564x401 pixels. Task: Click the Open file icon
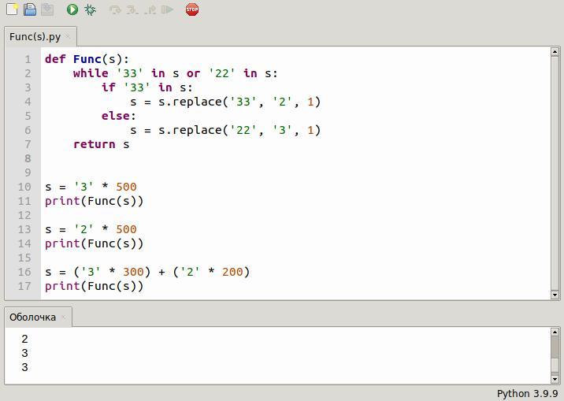click(x=29, y=9)
